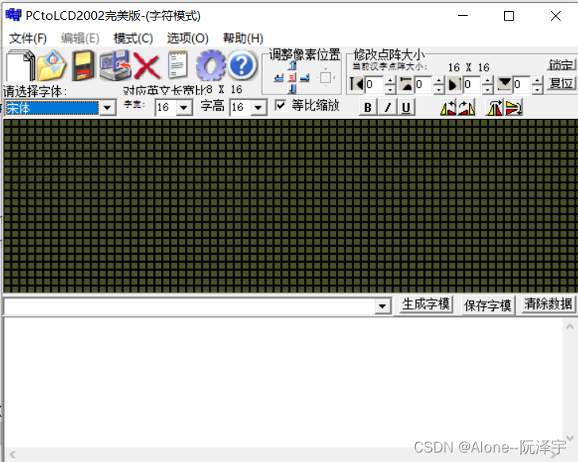The image size is (578, 462).
Task: Click the dot matrix pixel editing grid
Action: pyautogui.click(x=290, y=206)
